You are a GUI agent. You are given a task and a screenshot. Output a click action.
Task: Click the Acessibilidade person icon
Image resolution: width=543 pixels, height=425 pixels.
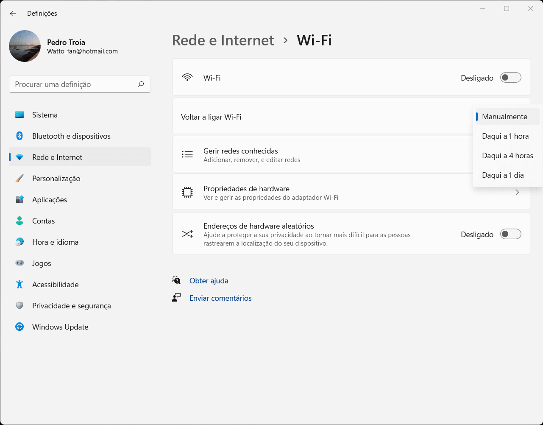[x=19, y=284]
